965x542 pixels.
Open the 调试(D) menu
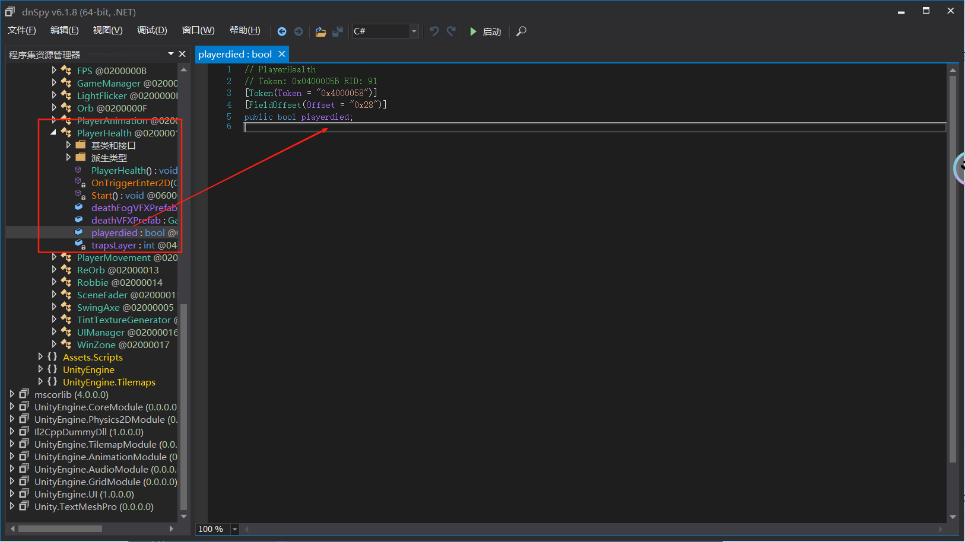pos(152,30)
